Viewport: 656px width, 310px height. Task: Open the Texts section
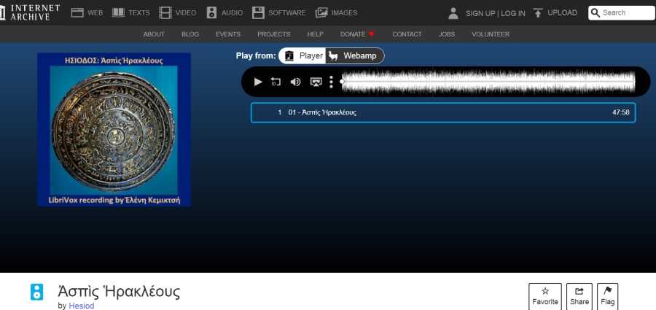coord(130,12)
